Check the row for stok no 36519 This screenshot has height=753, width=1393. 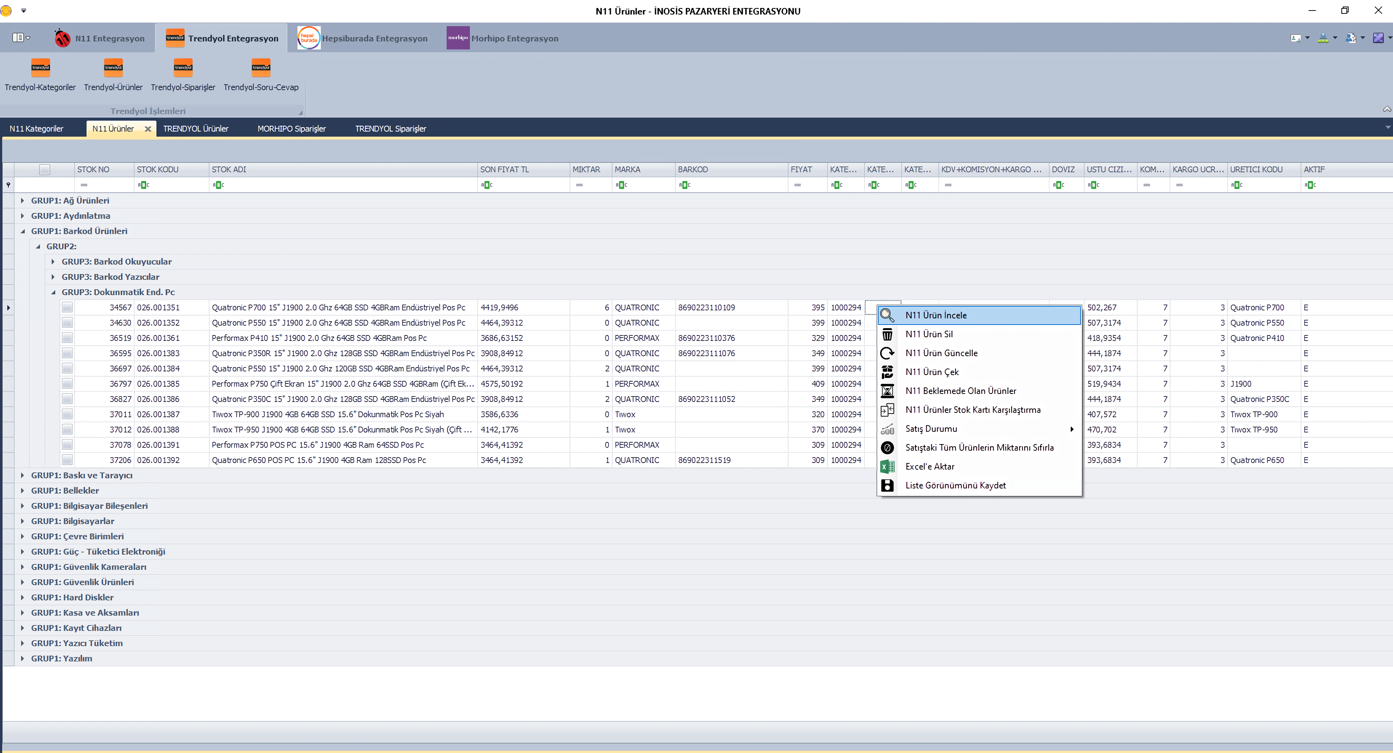point(67,338)
